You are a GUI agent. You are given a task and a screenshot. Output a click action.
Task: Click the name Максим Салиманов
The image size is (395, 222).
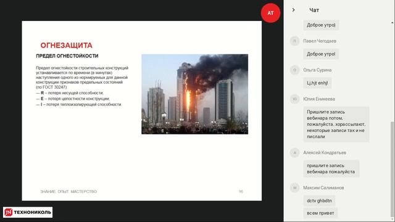[323, 187]
